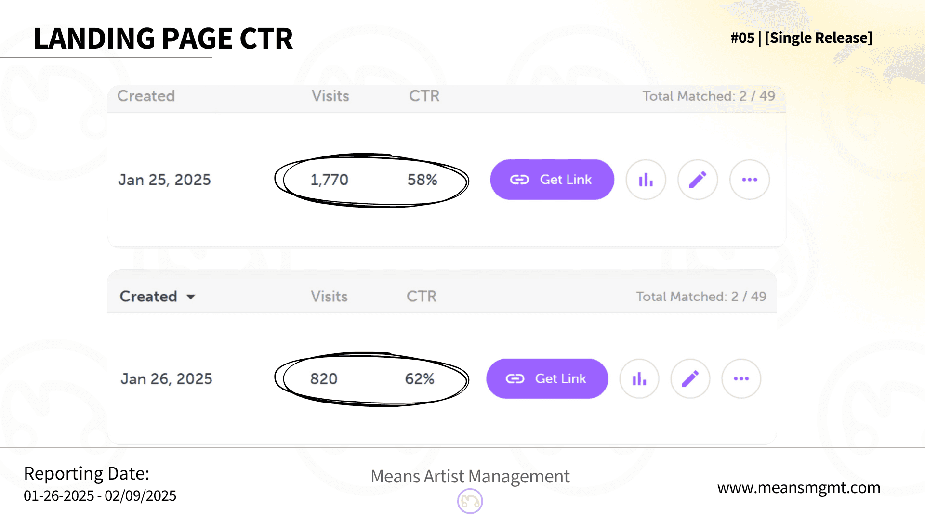The width and height of the screenshot is (925, 520).
Task: Click the 62% CTR value
Action: point(420,379)
